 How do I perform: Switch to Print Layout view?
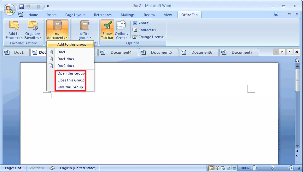coord(212,168)
